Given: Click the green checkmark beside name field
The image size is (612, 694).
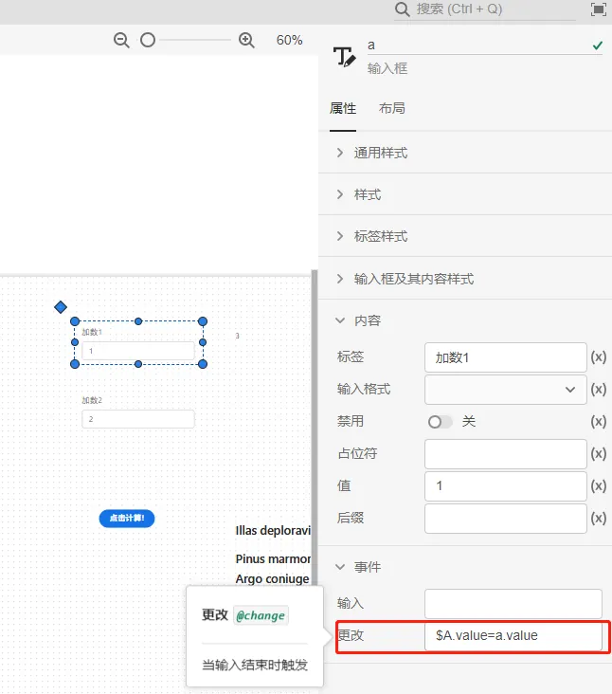Looking at the screenshot, I should click(x=597, y=46).
